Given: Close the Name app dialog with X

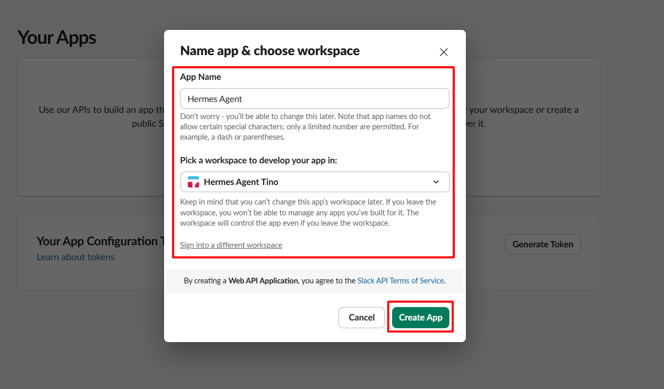Looking at the screenshot, I should point(444,52).
